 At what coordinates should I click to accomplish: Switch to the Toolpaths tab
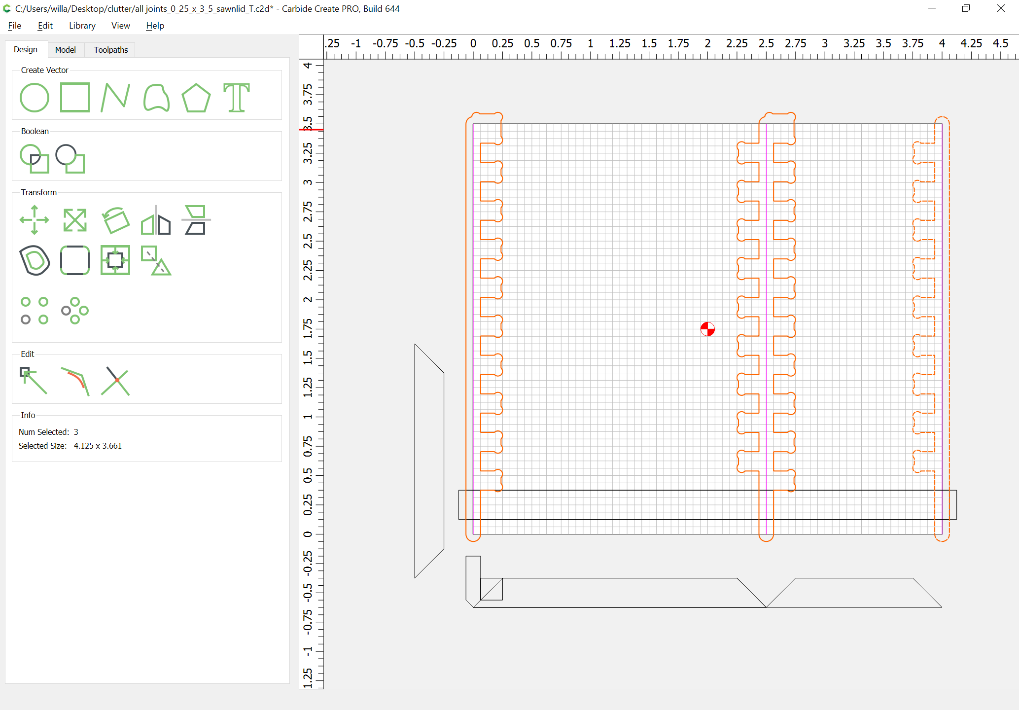pyautogui.click(x=111, y=50)
